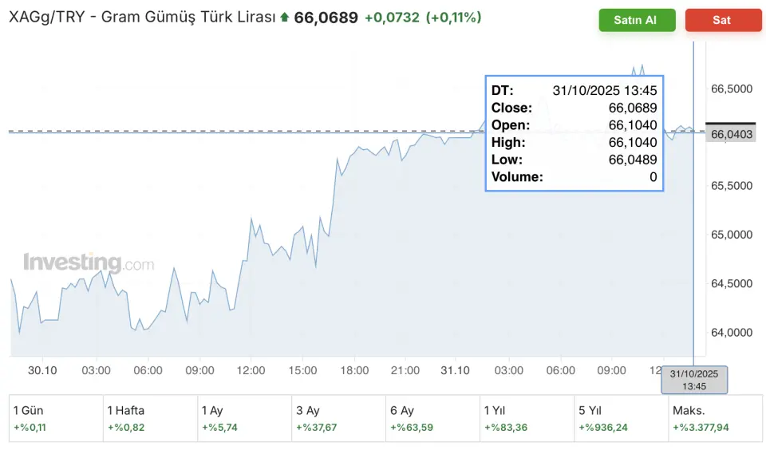This screenshot has height=450, width=766.
Task: Click the green up-arrow price indicator icon
Action: click(x=284, y=18)
